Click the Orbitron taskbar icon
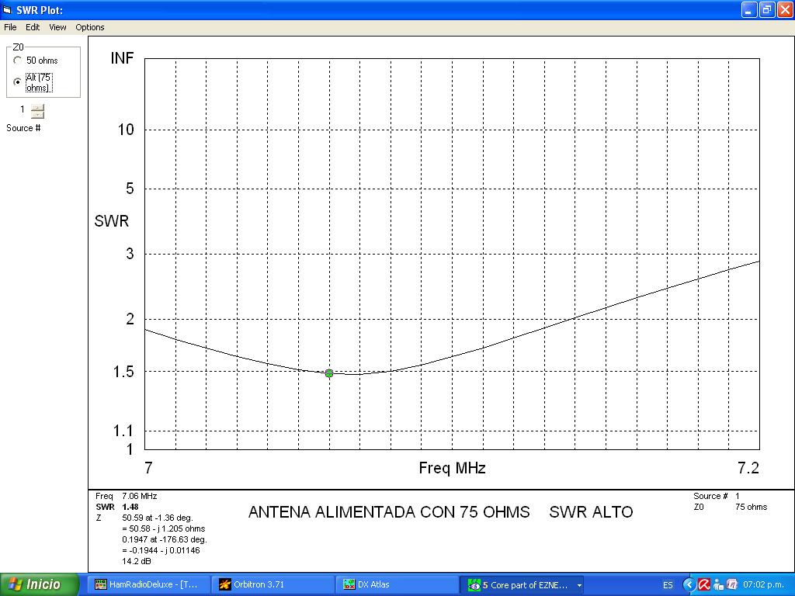The image size is (795, 596). (x=224, y=584)
